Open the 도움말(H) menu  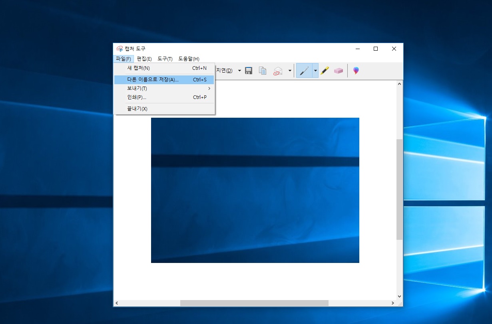click(x=189, y=59)
